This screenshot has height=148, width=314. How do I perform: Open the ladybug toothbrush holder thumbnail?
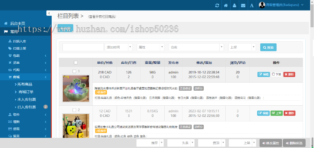click(76, 126)
